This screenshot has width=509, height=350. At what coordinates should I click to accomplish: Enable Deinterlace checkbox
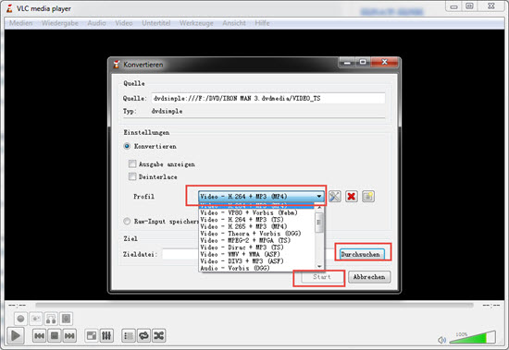[x=132, y=176]
